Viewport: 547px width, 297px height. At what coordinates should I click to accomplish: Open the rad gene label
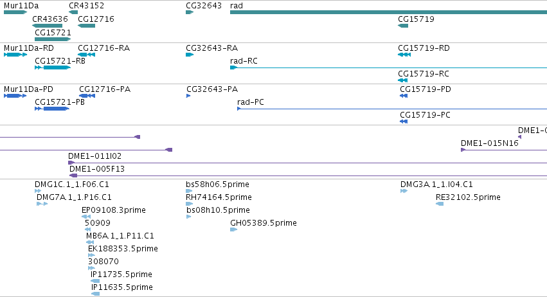pyautogui.click(x=237, y=6)
